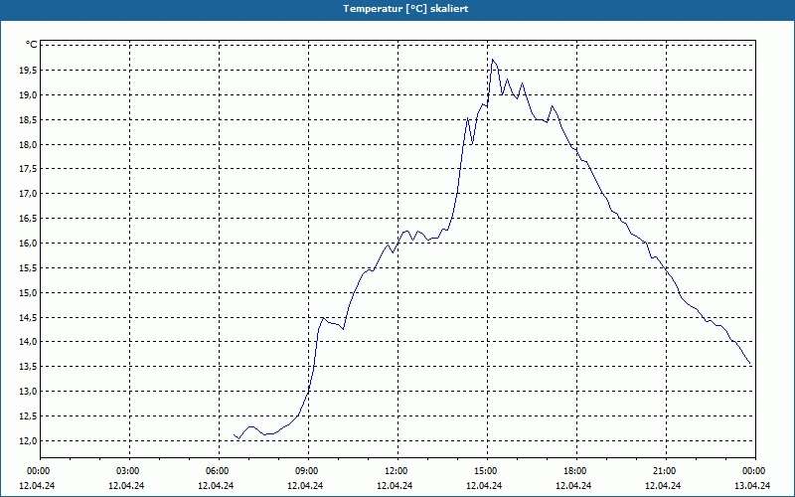Click the 15,0 y-axis label
This screenshot has height=497, width=795.
(x=28, y=292)
